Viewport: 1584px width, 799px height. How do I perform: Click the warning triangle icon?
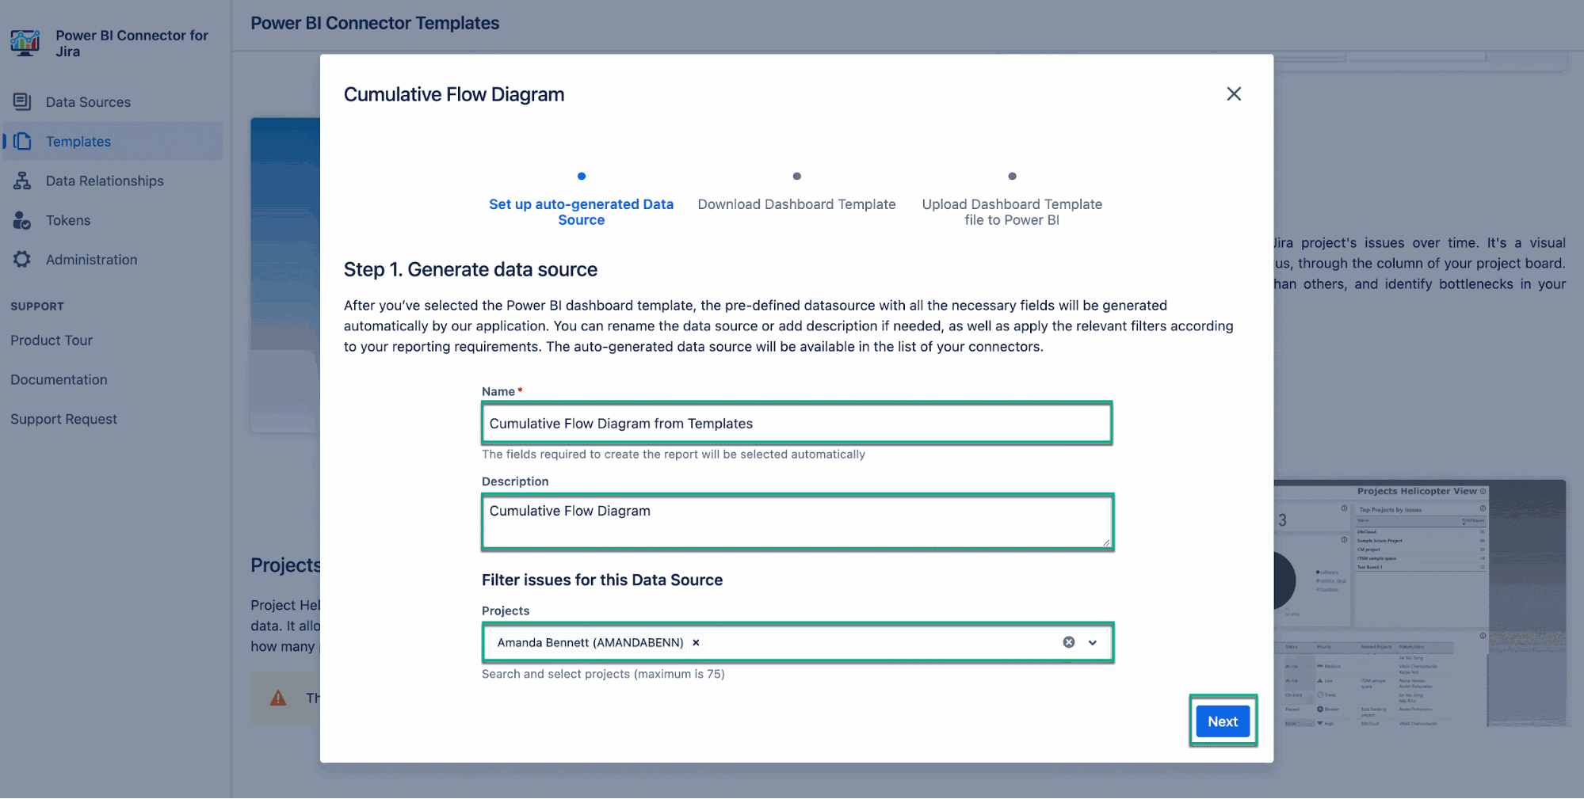click(277, 698)
